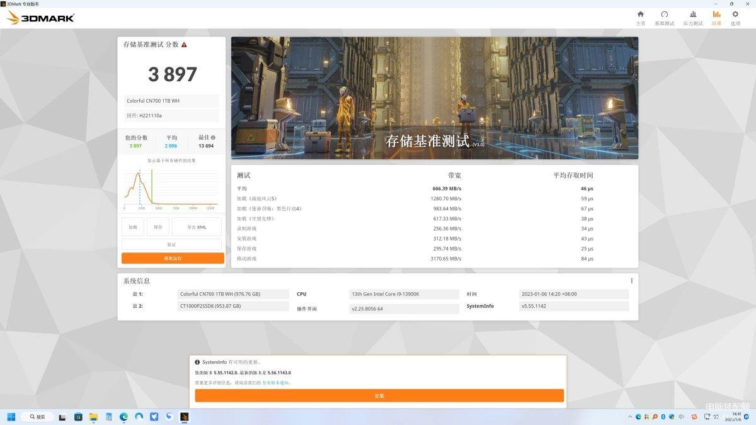
Task: Click the 加载《守望先锋》 test row
Action: [x=435, y=218]
